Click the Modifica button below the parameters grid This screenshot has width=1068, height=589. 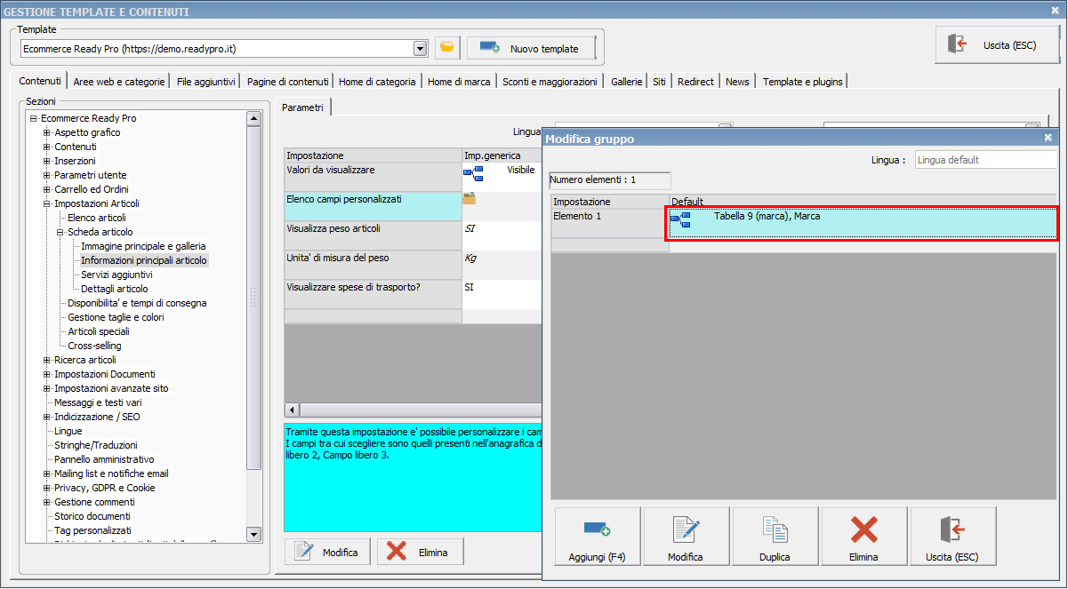328,552
